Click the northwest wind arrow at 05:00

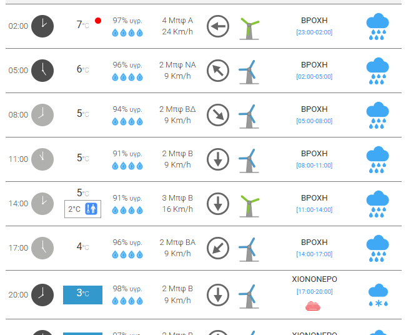(218, 71)
